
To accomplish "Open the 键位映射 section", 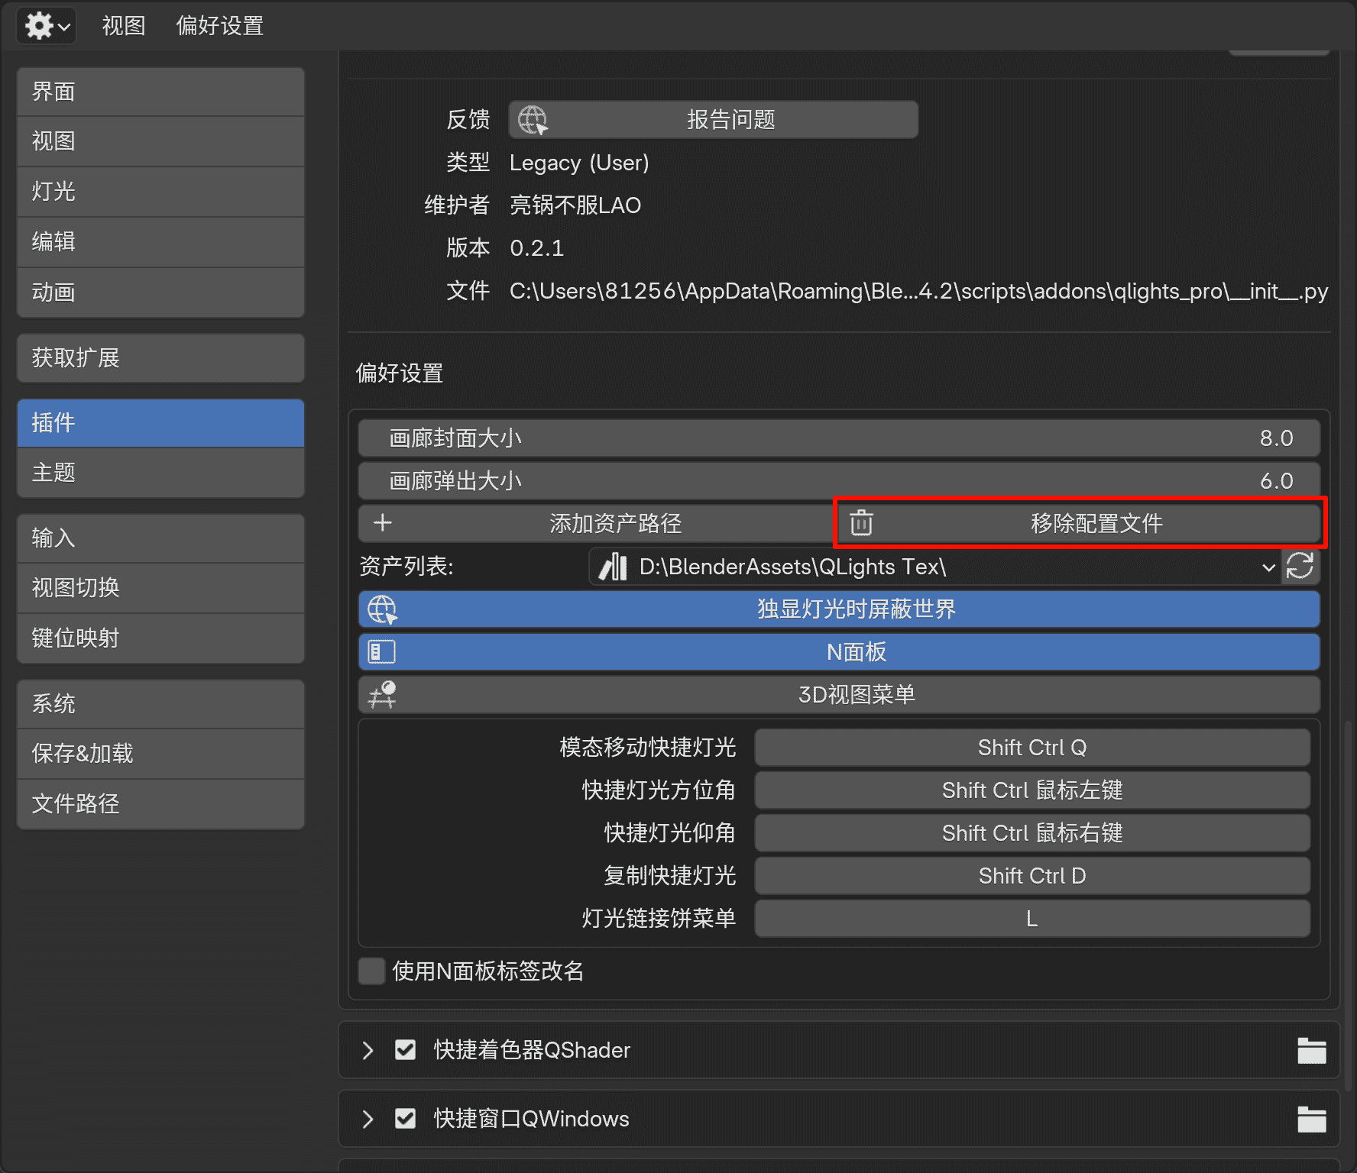I will click(160, 638).
